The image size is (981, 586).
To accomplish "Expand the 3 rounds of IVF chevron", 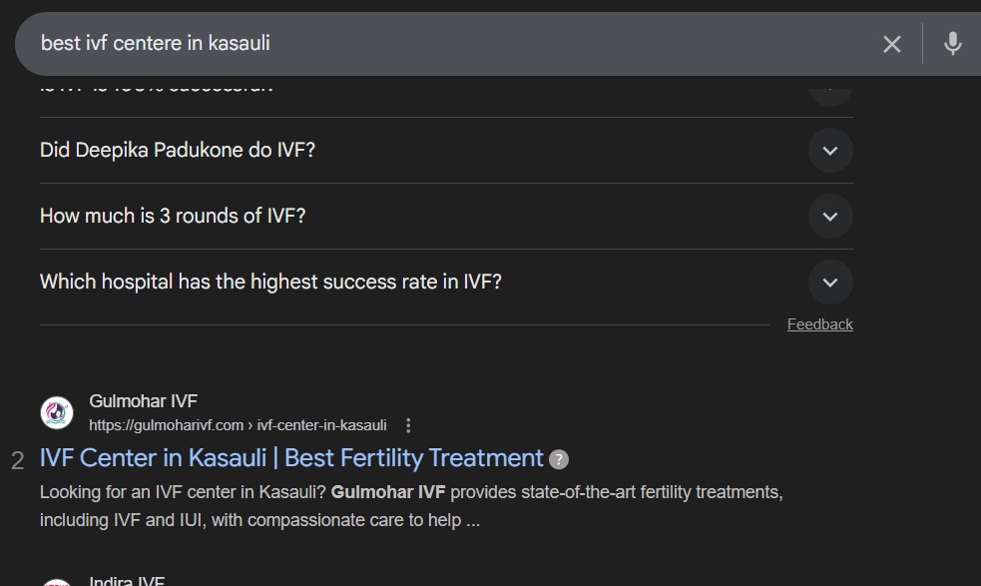I will pos(829,217).
